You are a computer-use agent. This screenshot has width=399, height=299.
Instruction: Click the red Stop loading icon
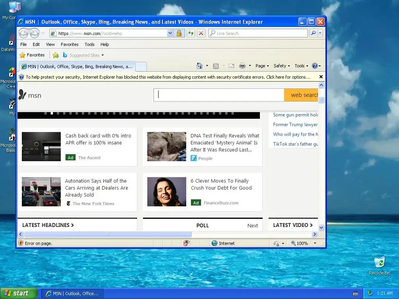[201, 33]
